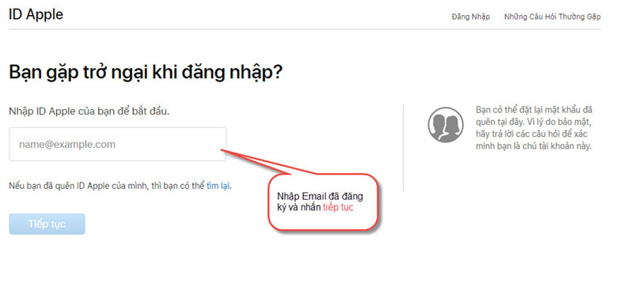Select text 'Nhập ID Apple của bạn để bắt đầu.'
This screenshot has width=633, height=298.
coord(89,111)
